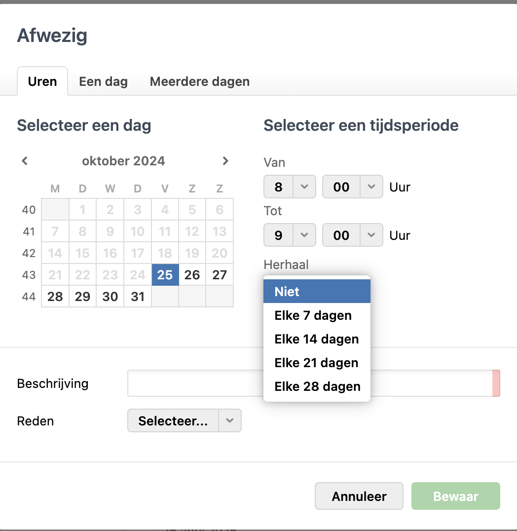Image resolution: width=517 pixels, height=531 pixels.
Task: Switch to the Een dag tab
Action: click(x=103, y=81)
